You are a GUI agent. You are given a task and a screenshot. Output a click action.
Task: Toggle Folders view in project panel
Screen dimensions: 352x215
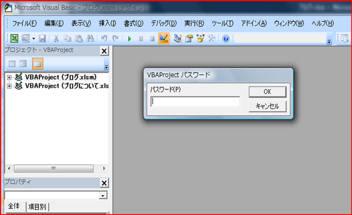[x=37, y=64]
